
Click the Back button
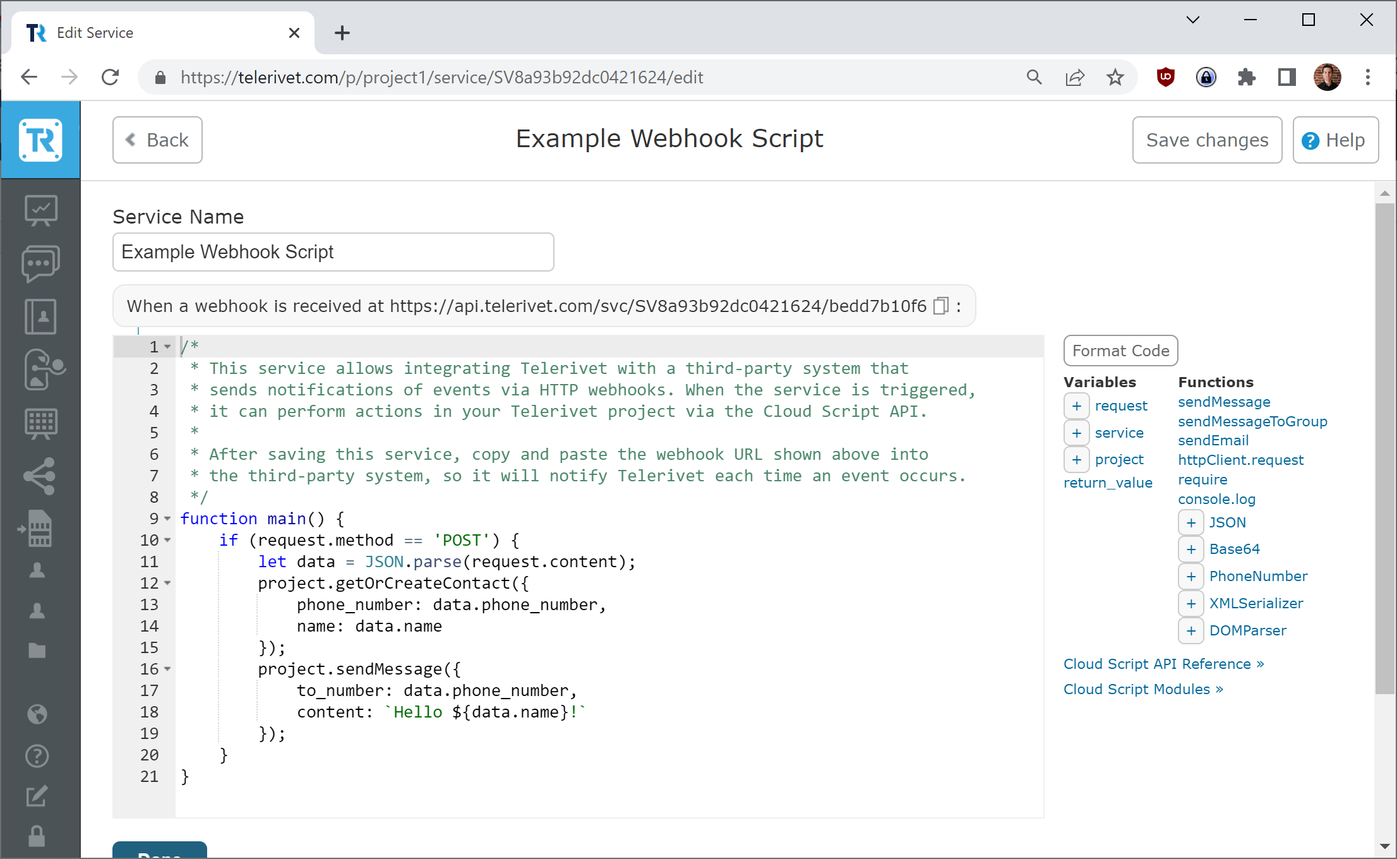click(x=157, y=140)
